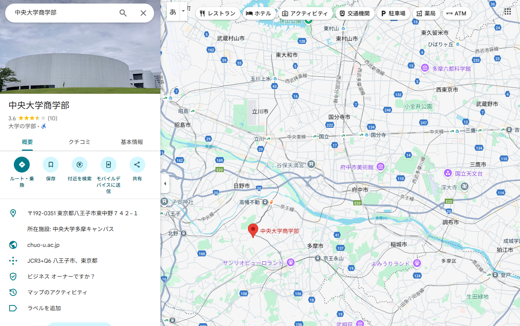The image size is (520, 326).
Task: Open the chuo-u.ac.jp website link
Action: (x=44, y=245)
